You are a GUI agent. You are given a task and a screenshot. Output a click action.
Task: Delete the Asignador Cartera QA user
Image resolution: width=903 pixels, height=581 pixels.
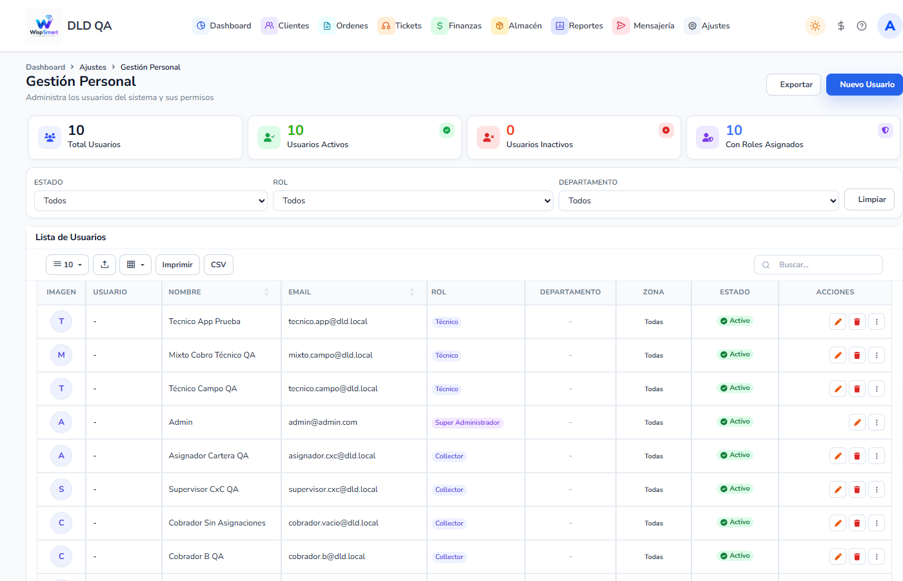[x=857, y=456]
